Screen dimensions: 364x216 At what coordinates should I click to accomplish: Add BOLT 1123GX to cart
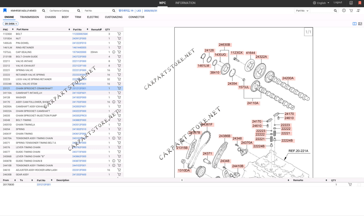[x=119, y=34]
